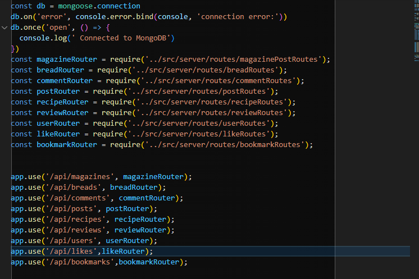
Task: Click the '../src/server/routes/commentRoutes' path string
Action: point(218,81)
